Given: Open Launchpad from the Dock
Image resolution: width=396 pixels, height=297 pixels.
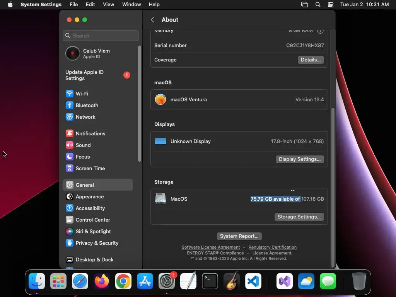Looking at the screenshot, I should pyautogui.click(x=58, y=281).
